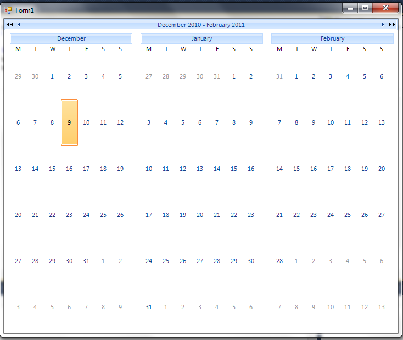Select February 14
This screenshot has height=340, width=403.
279,169
